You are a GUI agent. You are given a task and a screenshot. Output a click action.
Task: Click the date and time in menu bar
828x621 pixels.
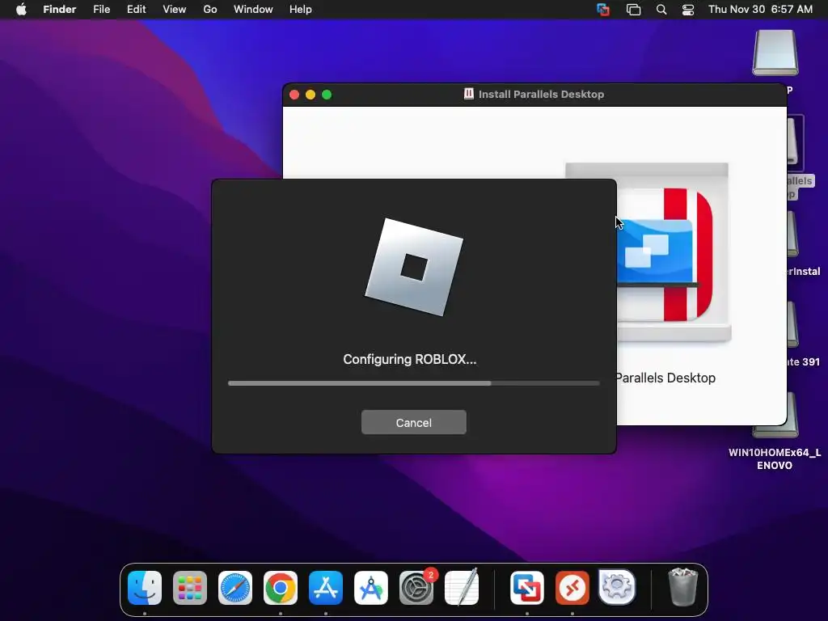click(x=760, y=9)
